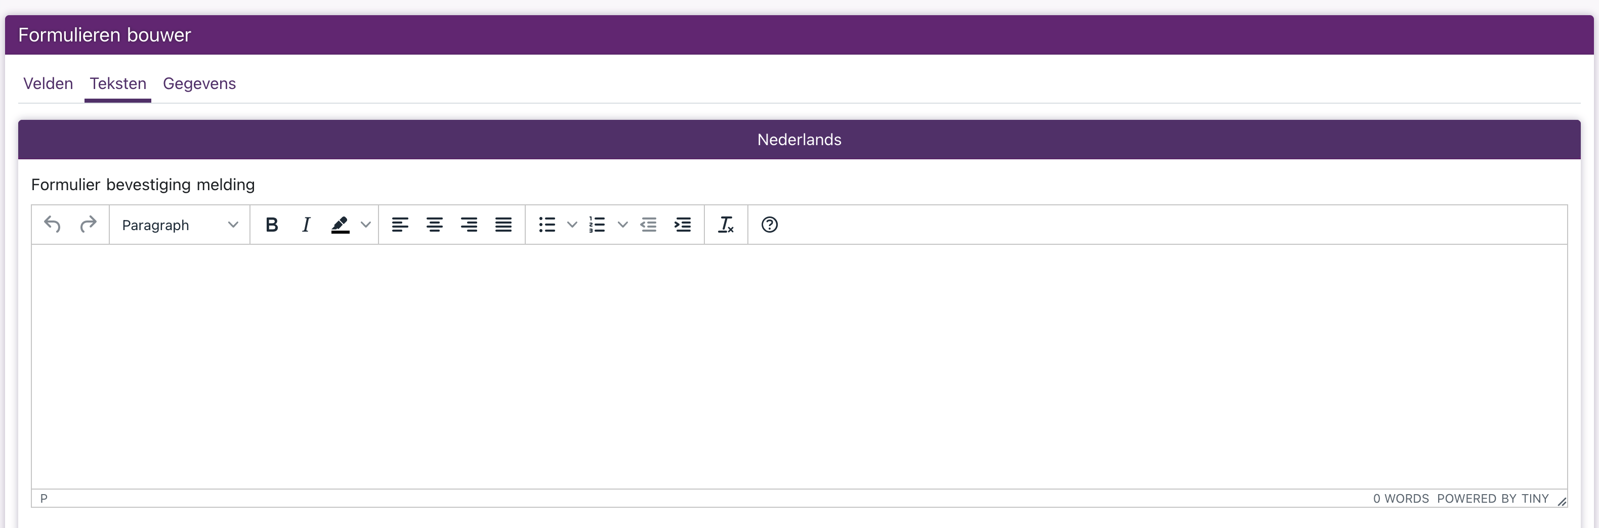Apply the background highlight color
The image size is (1599, 528).
point(340,225)
